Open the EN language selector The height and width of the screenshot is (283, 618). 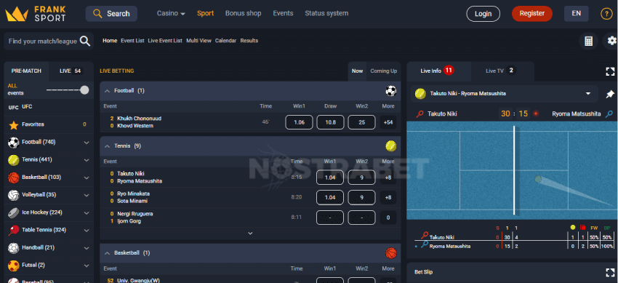tap(577, 14)
